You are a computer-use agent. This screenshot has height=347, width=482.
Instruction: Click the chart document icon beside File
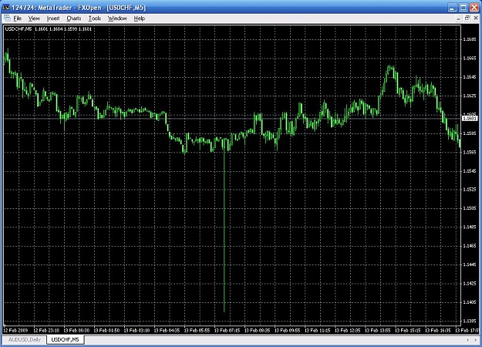click(x=7, y=19)
